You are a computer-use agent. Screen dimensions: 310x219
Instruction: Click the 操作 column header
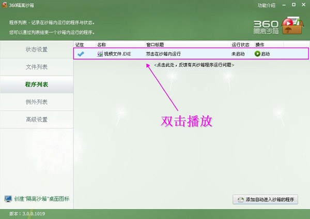[269, 45]
